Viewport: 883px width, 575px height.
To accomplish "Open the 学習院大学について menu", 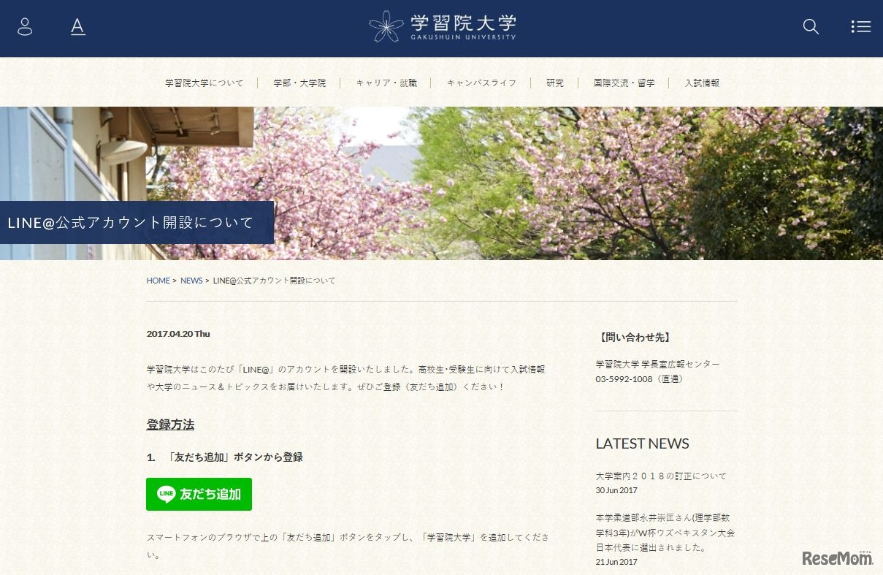I will (204, 83).
